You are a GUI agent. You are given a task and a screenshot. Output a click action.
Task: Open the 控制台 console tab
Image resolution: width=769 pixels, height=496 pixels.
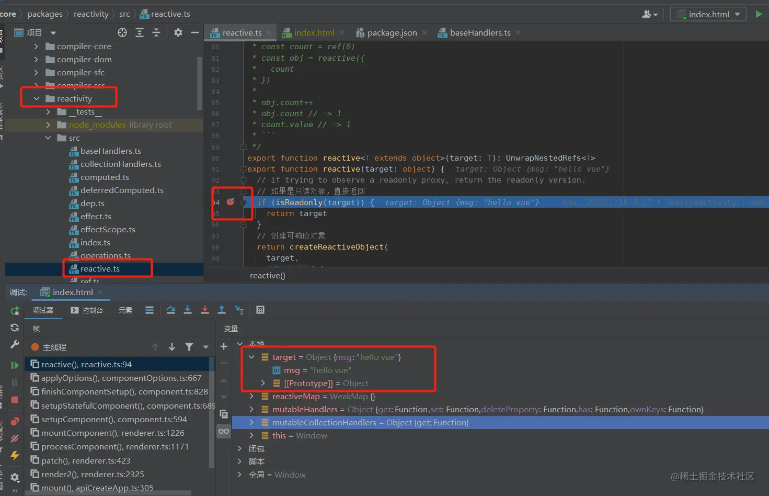[x=87, y=310]
